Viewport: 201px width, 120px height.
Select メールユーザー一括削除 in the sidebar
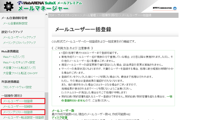[18, 106]
